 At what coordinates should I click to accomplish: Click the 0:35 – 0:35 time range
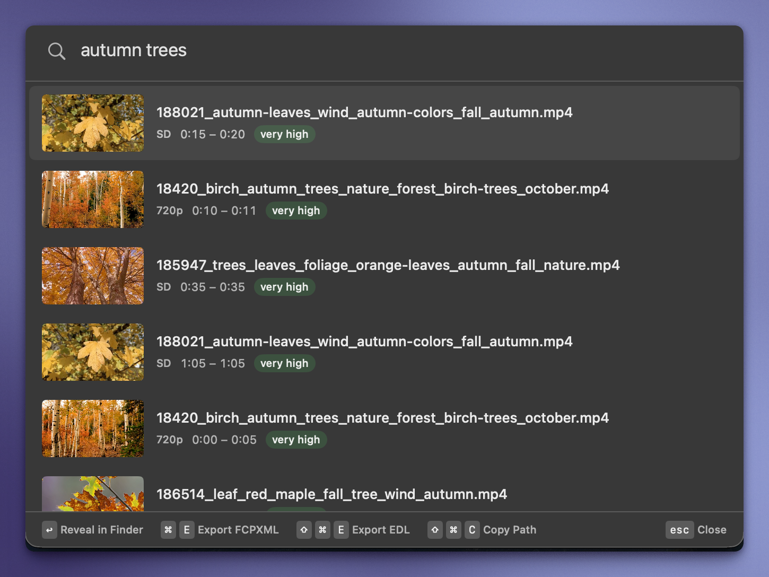tap(213, 287)
